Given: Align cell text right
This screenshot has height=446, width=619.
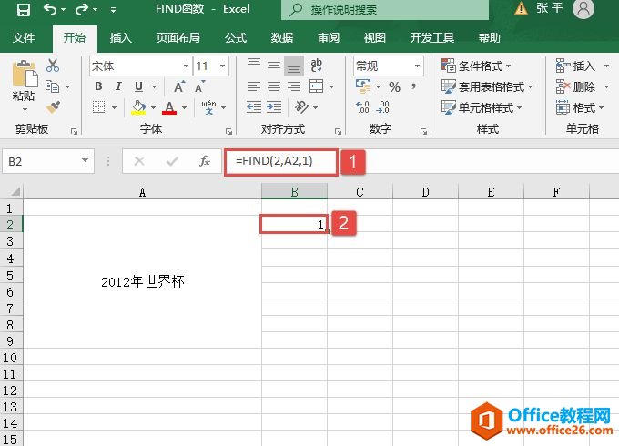Looking at the screenshot, I should coord(294,86).
